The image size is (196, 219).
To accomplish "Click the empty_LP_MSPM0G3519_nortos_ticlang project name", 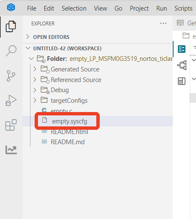I will [x=121, y=59].
